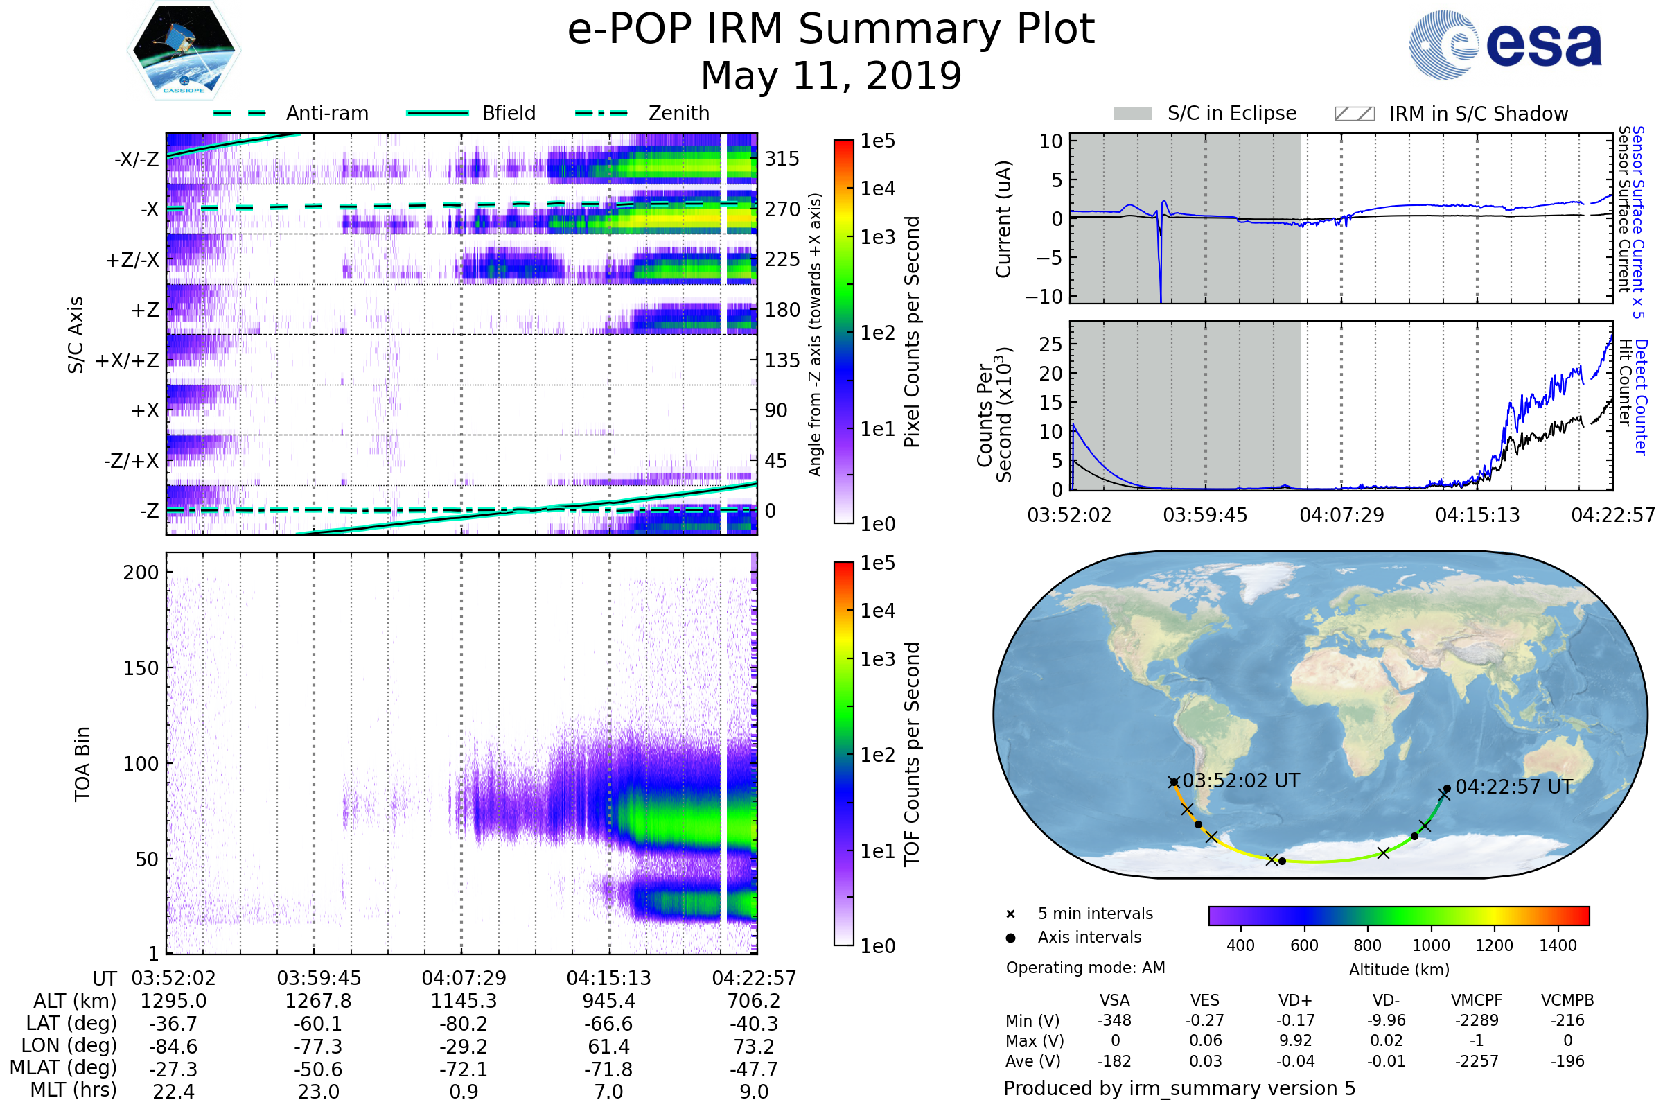Click the Operating mode: AM text
Viewport: 1663px width, 1109px height.
click(x=1085, y=968)
